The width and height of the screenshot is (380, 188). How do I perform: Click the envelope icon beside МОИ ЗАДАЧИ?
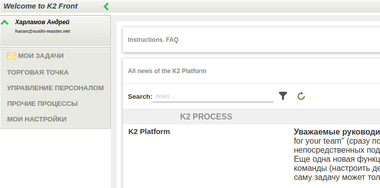point(12,56)
